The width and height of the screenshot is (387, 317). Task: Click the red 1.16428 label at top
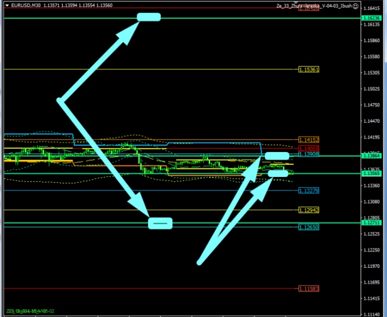coord(309,9)
